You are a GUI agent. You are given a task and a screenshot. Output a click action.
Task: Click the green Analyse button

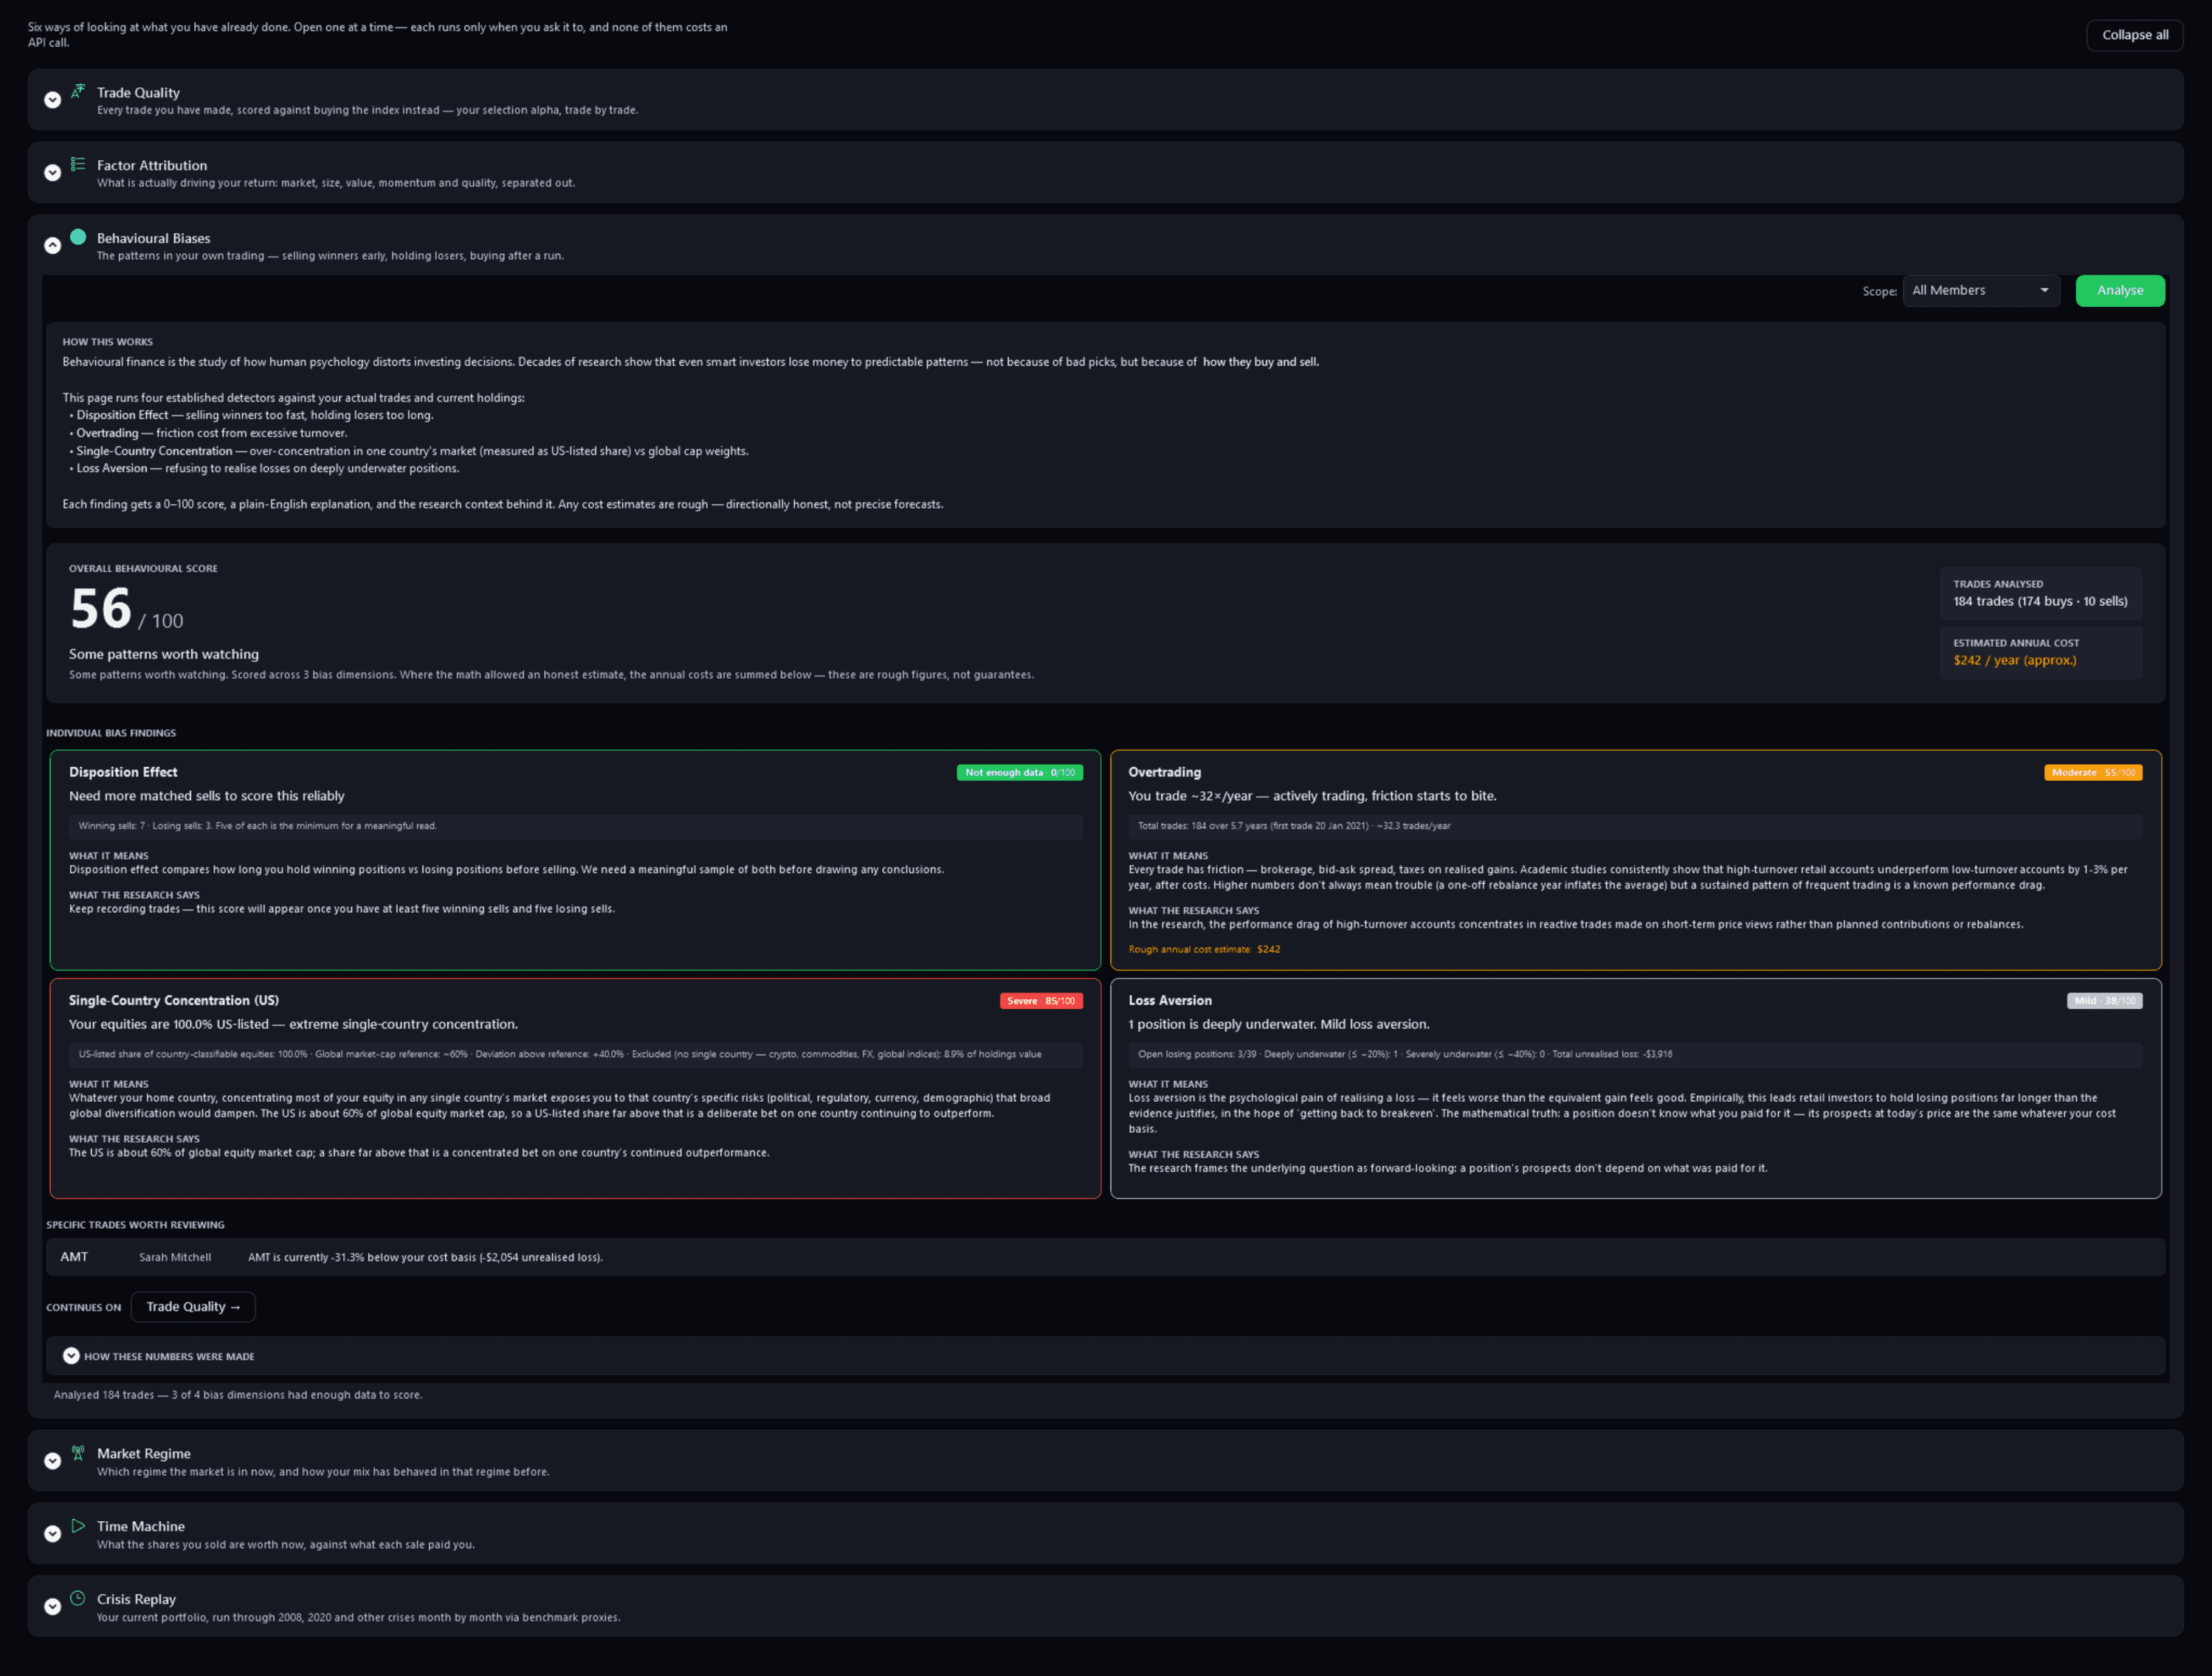pyautogui.click(x=2120, y=291)
